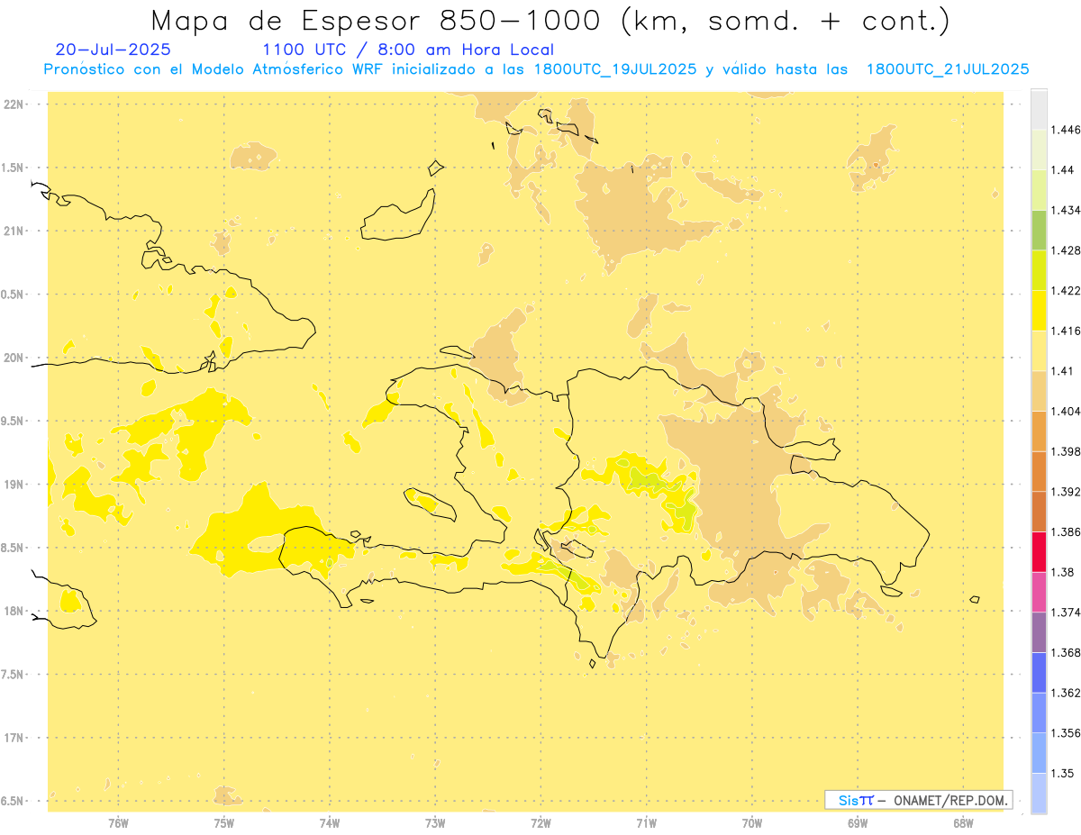Click the "18N" latitude axis label
This screenshot has height=835, width=1081.
tap(14, 612)
